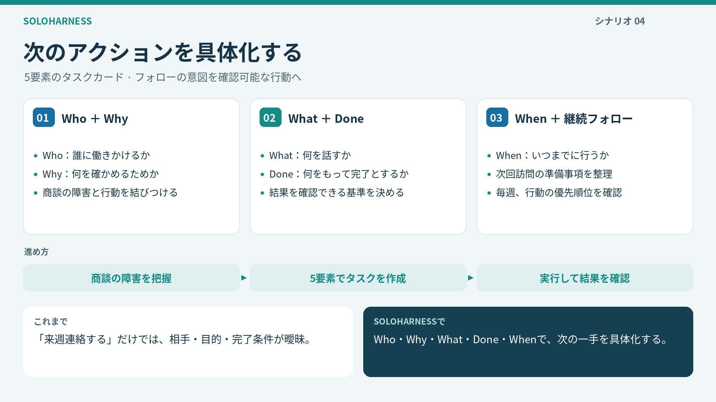The width and height of the screenshot is (716, 402).
Task: Click the bullet Why：何を確かめるためか
Action: (101, 174)
